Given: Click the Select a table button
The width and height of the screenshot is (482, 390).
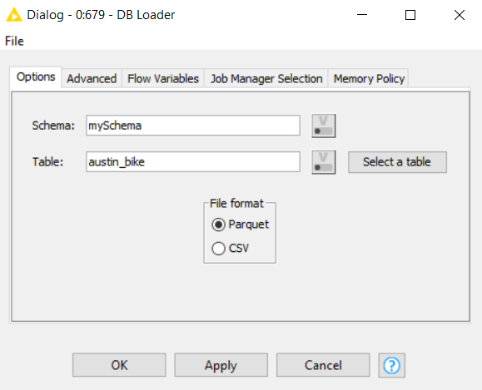Looking at the screenshot, I should coord(397,162).
